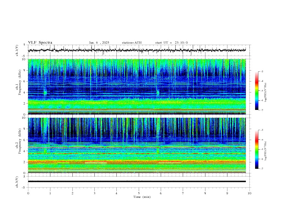This screenshot has height=217, width=281.
Task: Click the ch.2 "Frequency (kHz)" axis label
Action: coord(20,141)
